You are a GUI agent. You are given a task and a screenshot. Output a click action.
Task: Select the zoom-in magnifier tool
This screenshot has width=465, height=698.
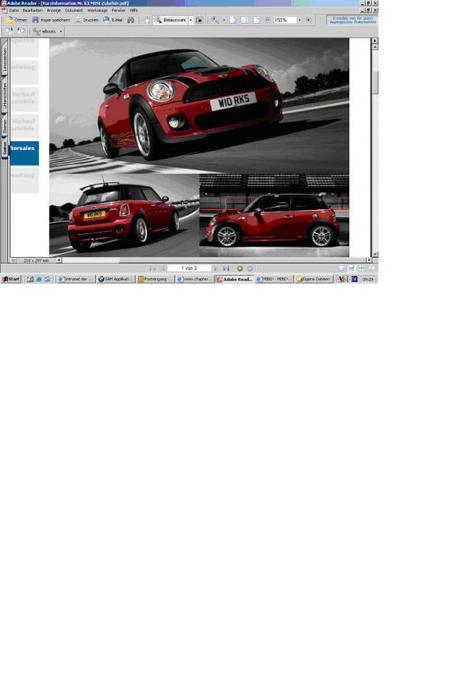pyautogui.click(x=215, y=20)
